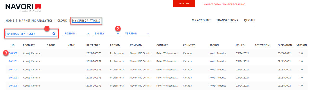Open the Cloud menu item
The image size is (313, 102).
pos(62,21)
